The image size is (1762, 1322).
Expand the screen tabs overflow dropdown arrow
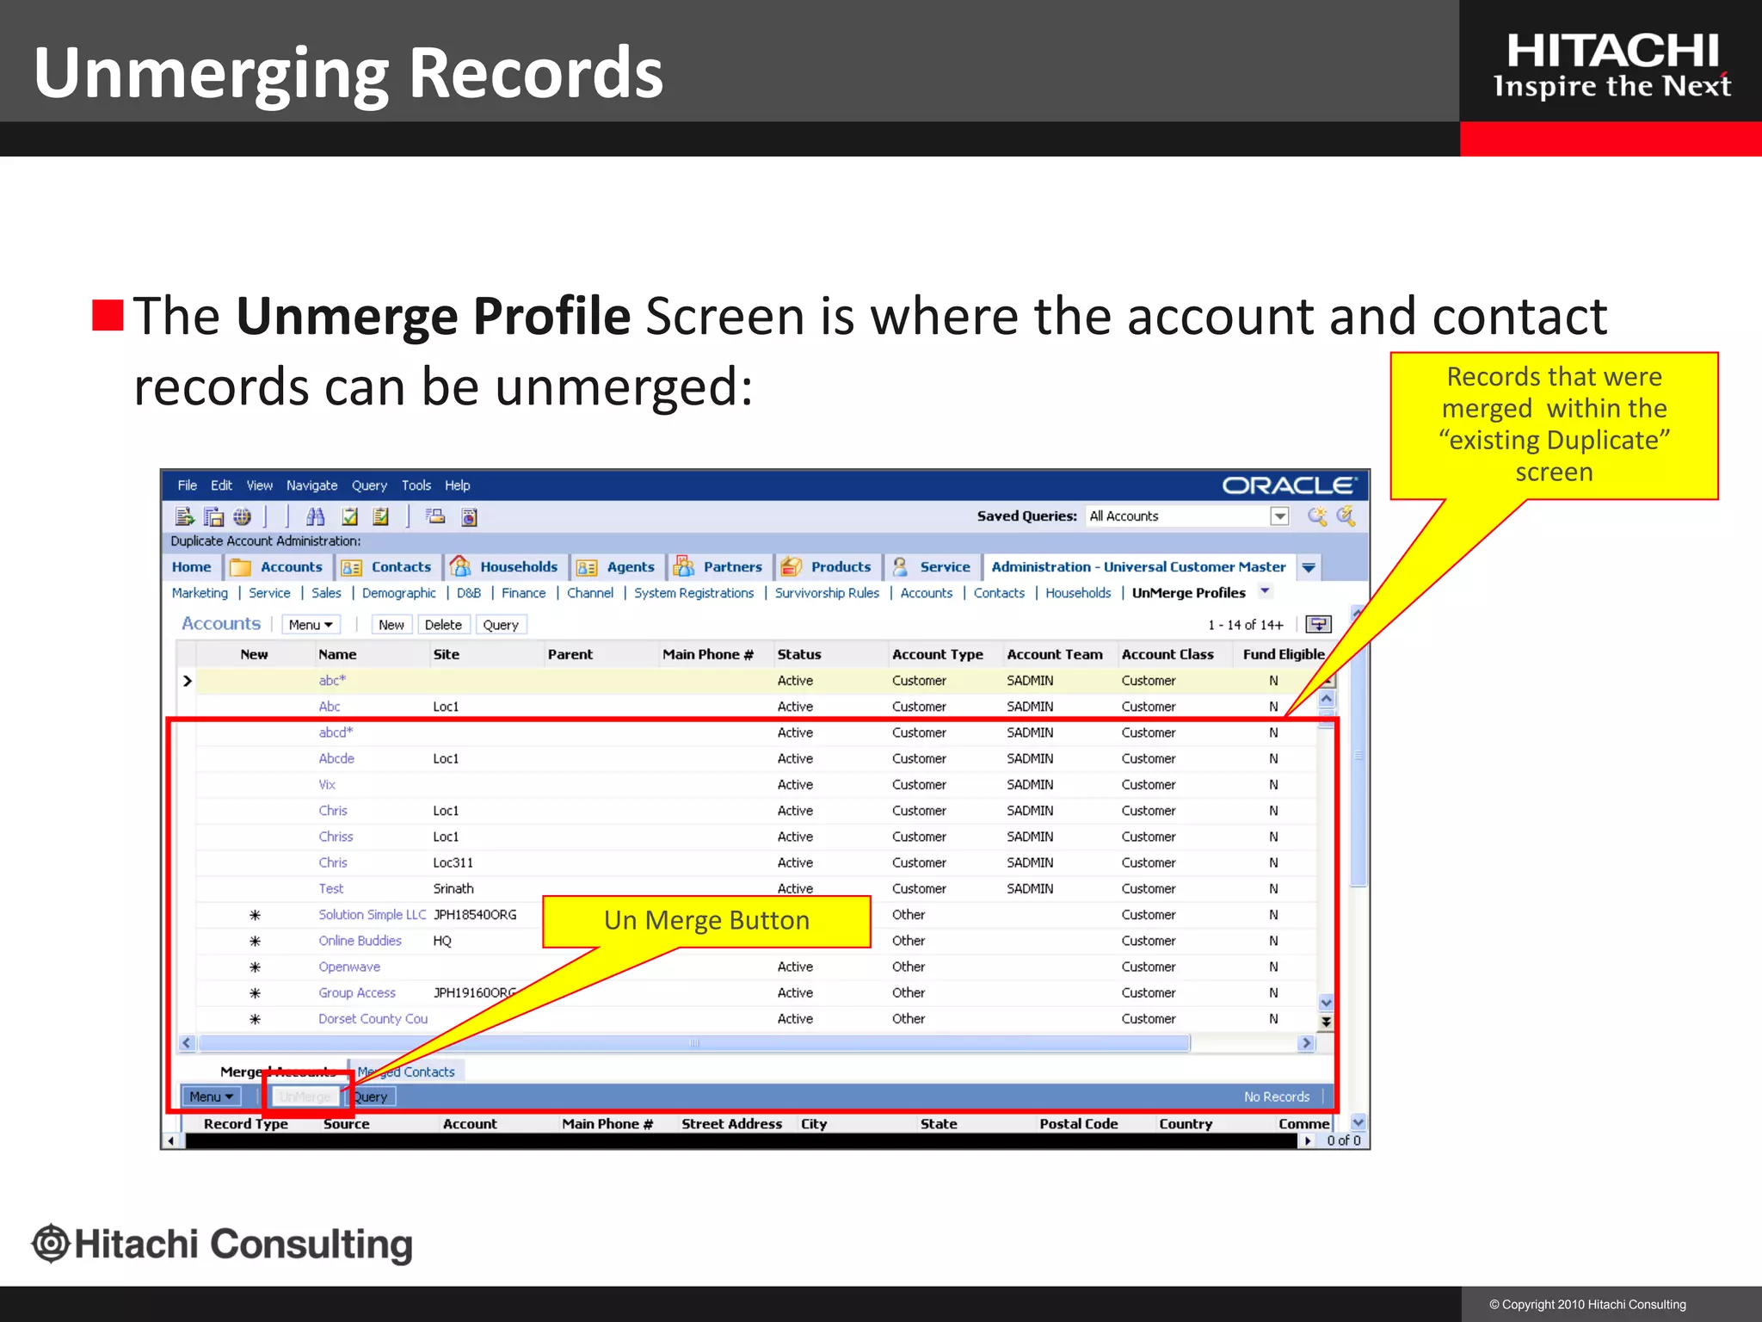[1309, 567]
